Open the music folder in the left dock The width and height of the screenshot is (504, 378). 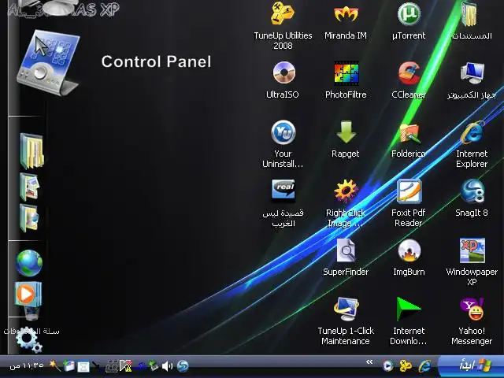click(29, 217)
